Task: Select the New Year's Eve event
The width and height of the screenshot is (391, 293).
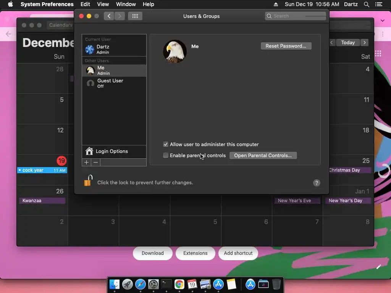Action: click(x=297, y=201)
